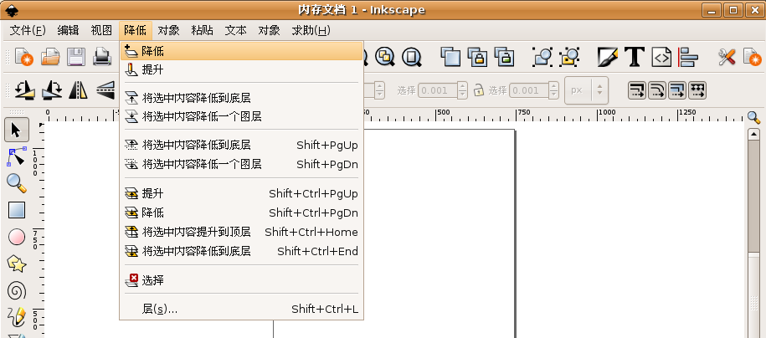
Task: Unlink clone using green-lock icon
Action: click(x=504, y=57)
